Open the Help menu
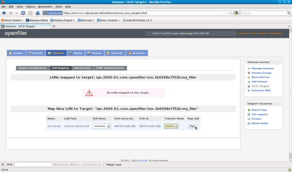The image size is (292, 172). pyautogui.click(x=68, y=7)
